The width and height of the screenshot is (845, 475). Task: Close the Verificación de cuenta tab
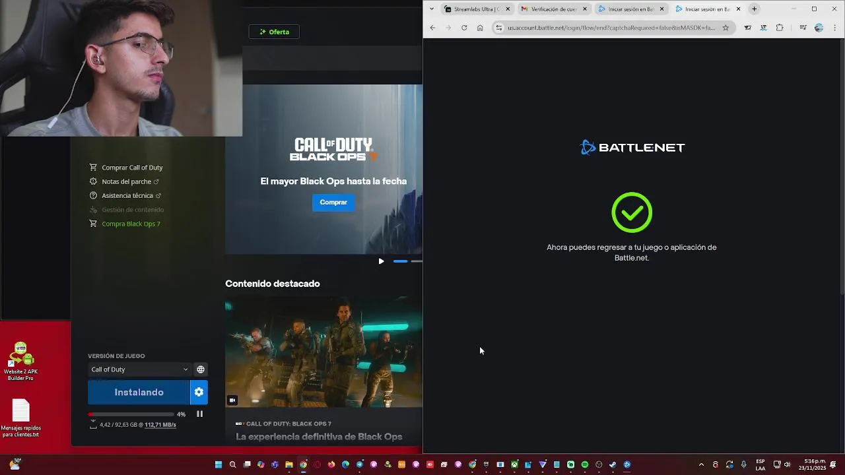[x=584, y=9]
